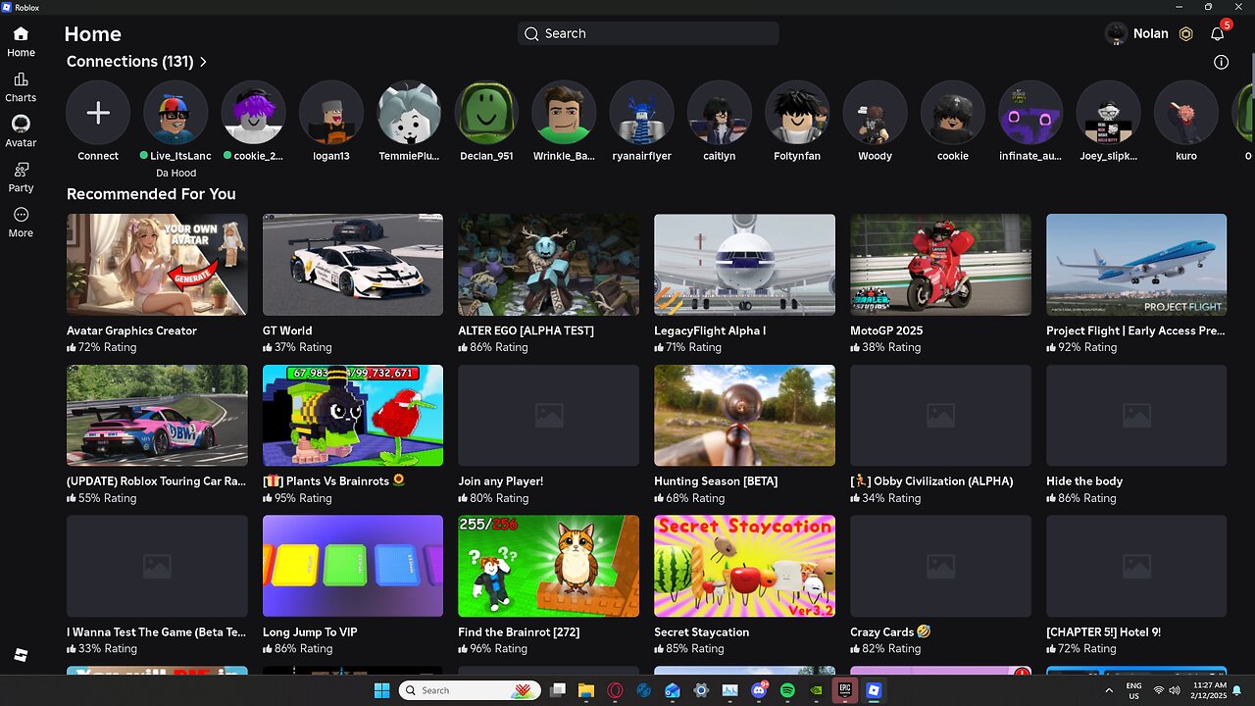
Task: Click the Crazy Cards game title
Action: tap(890, 632)
